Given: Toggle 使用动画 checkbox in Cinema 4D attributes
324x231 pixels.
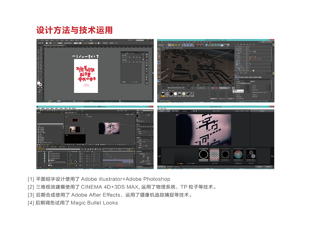Looking at the screenshot, I should pyautogui.click(x=245, y=95).
